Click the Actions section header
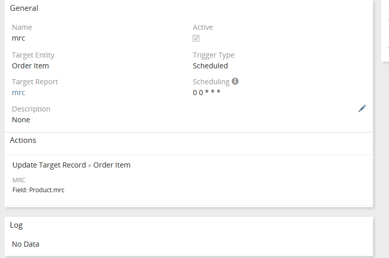 (23, 140)
